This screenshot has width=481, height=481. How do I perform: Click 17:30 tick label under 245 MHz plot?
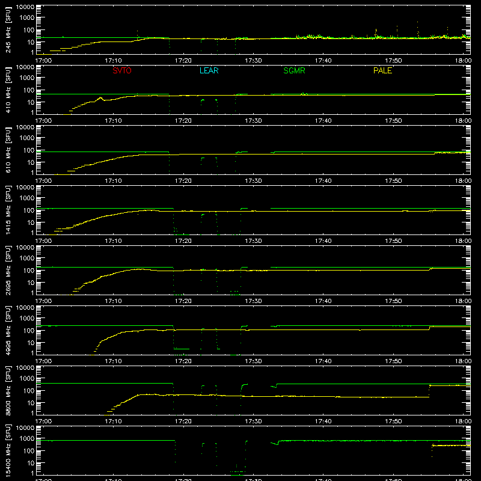coord(253,61)
